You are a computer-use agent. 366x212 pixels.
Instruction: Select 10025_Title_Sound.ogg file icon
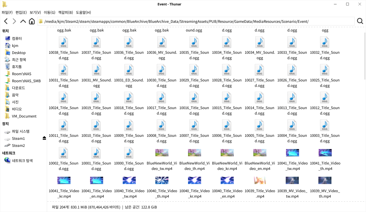pos(325,70)
